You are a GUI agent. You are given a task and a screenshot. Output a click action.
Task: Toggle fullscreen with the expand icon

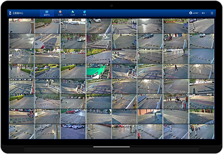tap(212, 13)
